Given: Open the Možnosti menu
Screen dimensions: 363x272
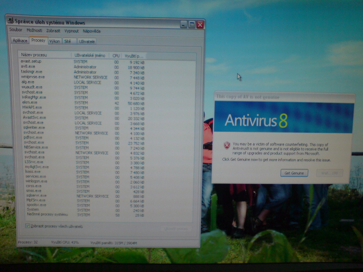Looking at the screenshot, I should coord(34,30).
